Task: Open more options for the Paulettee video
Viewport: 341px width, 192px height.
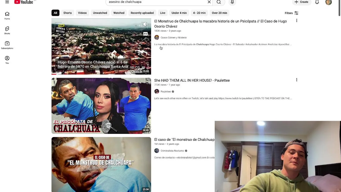Action: click(x=297, y=80)
